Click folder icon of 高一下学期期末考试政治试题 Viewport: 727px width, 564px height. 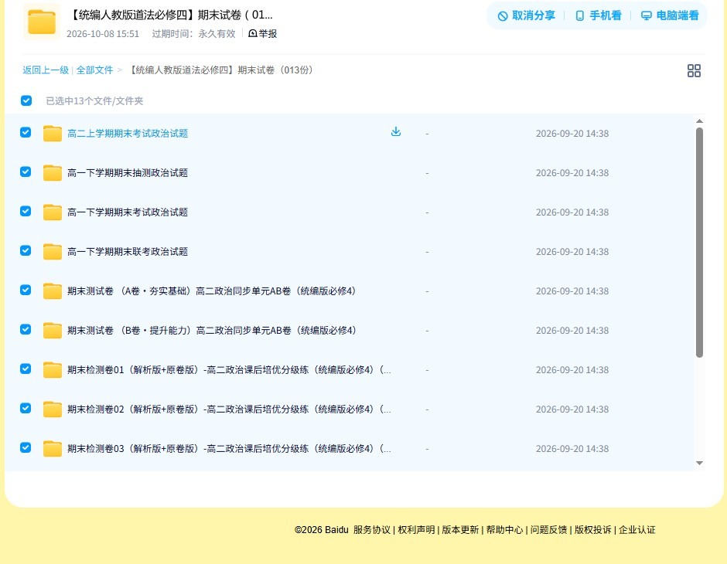click(x=53, y=212)
